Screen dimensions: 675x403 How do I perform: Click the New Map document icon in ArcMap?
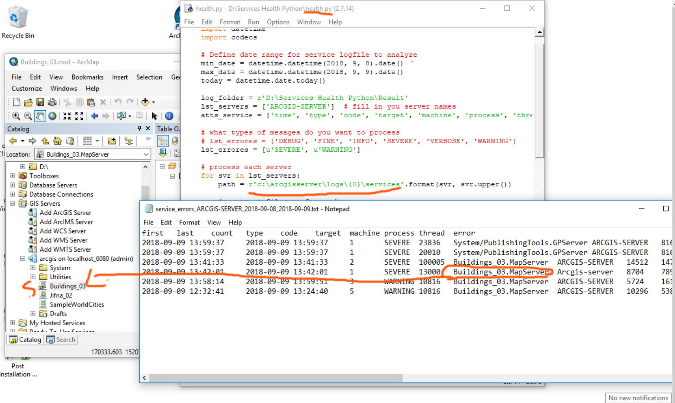click(x=16, y=102)
